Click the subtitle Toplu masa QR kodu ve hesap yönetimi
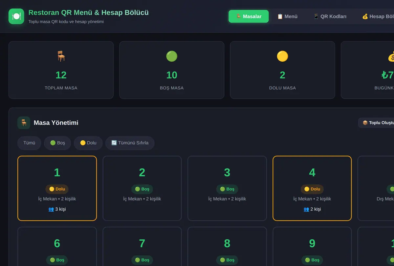 tap(66, 22)
